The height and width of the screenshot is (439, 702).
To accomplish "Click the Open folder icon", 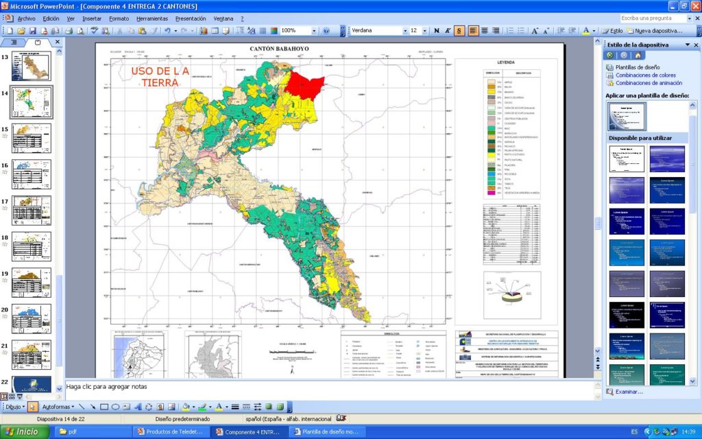I will pos(21,31).
